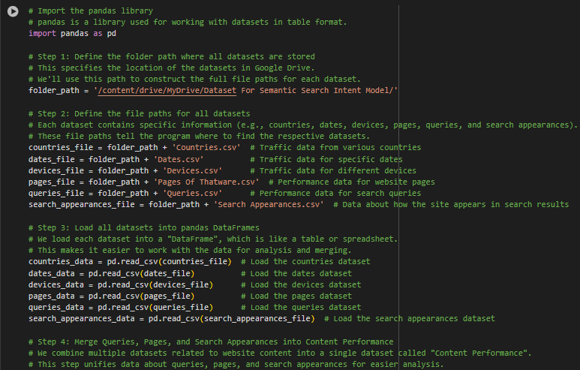The image size is (580, 370).
Task: Click the 'We load each dataset into a "DataFrame"' comment
Action: (x=213, y=239)
